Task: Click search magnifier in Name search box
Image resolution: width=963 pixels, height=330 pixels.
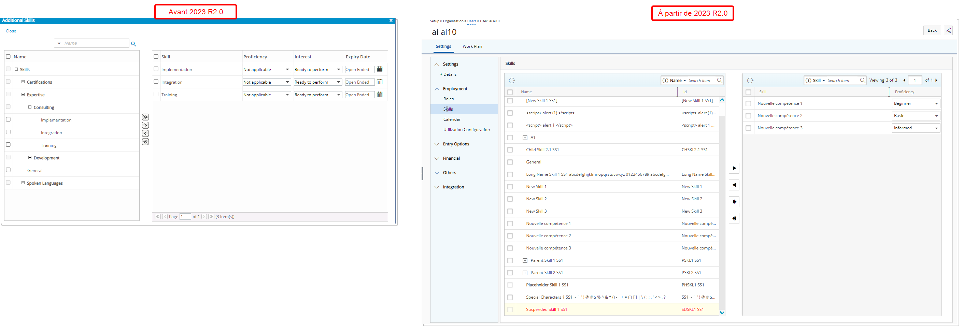Action: [720, 80]
